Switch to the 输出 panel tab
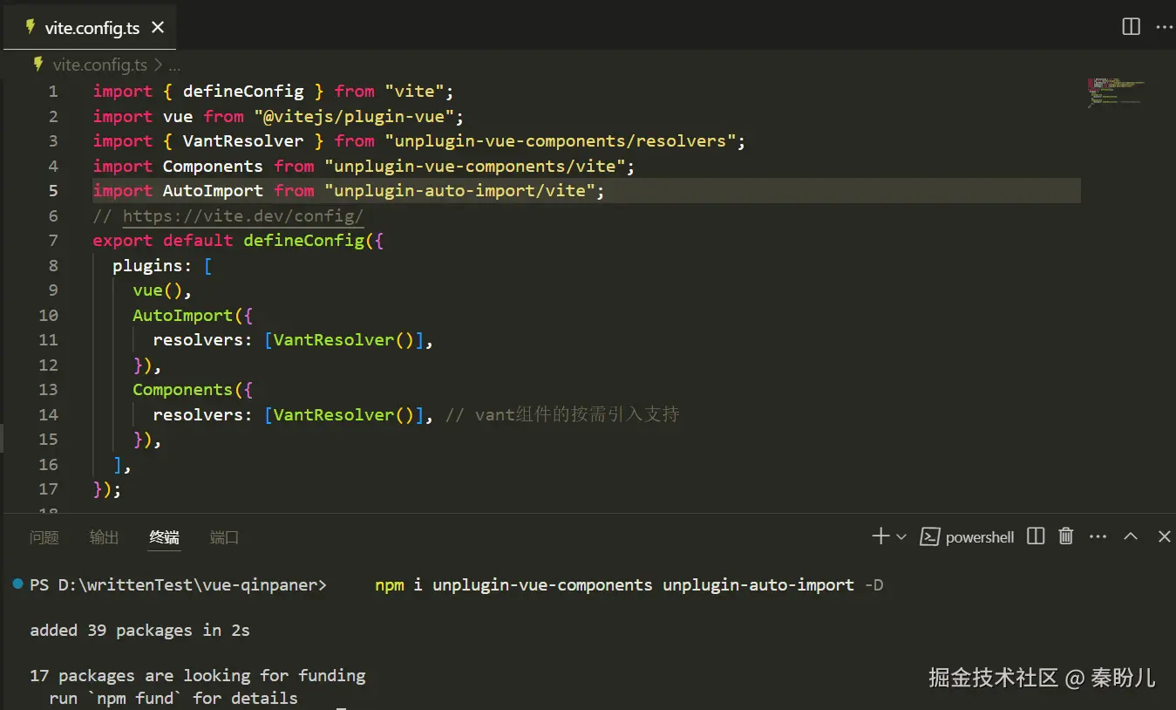 pyautogui.click(x=104, y=537)
